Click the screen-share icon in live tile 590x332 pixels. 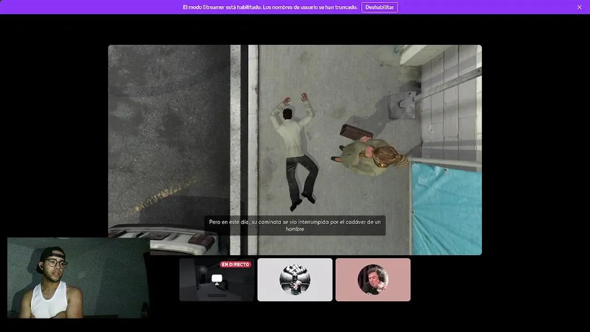point(217,279)
